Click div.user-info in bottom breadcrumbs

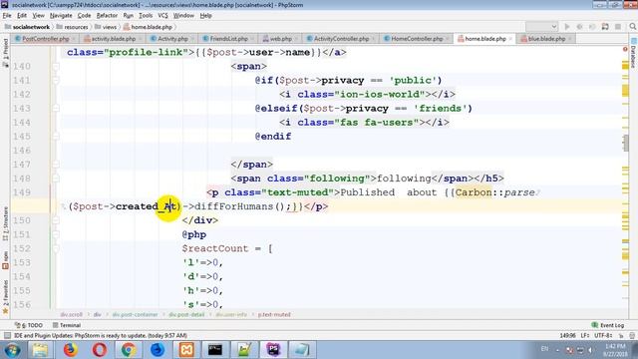[x=231, y=315]
